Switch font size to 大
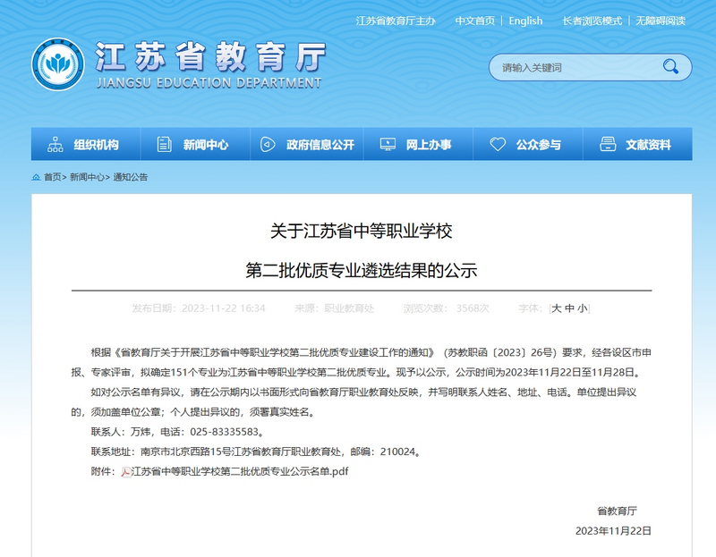 (x=558, y=307)
